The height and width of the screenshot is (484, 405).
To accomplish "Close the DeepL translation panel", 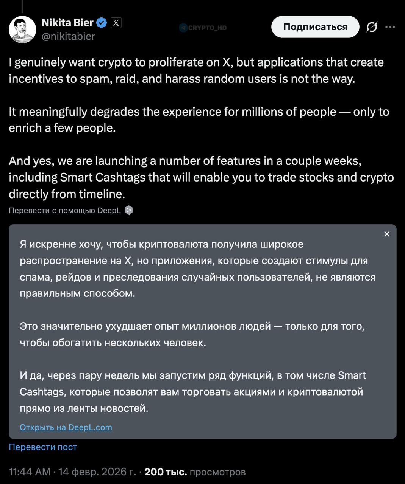I will (x=387, y=234).
